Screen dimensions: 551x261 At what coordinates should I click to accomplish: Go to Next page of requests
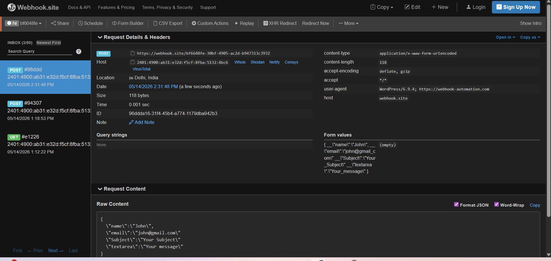coord(56,251)
